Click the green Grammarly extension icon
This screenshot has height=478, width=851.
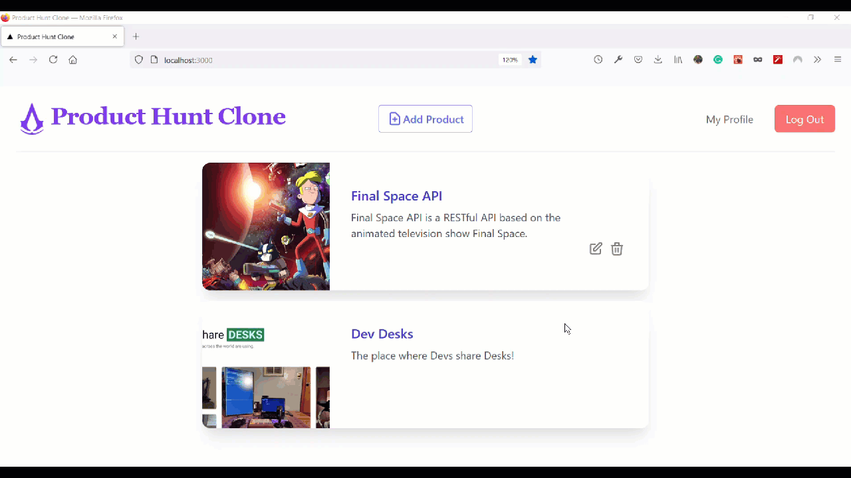point(718,60)
